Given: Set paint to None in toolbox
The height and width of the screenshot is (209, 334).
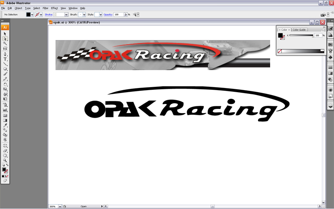Looking at the screenshot, I should point(7,176).
